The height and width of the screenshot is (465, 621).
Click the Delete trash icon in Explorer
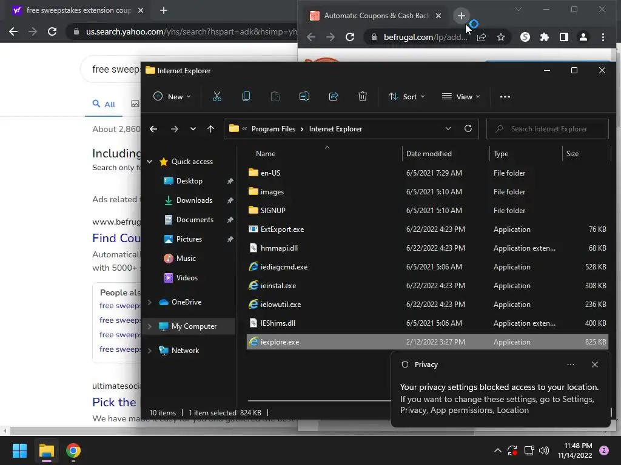pos(363,96)
